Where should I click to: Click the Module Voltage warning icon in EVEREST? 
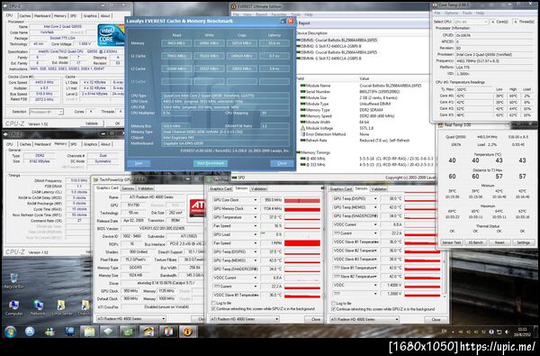tap(302, 128)
